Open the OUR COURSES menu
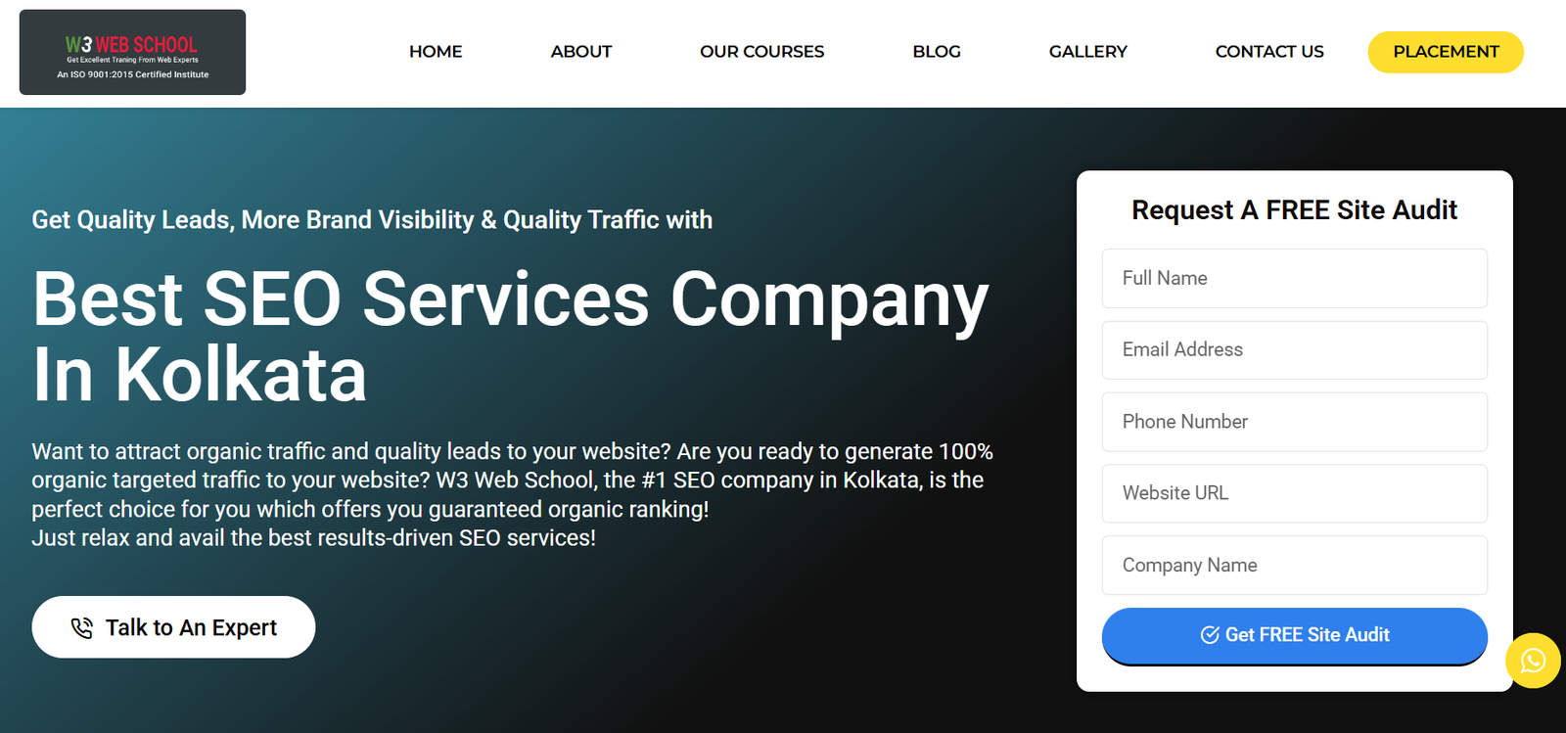Viewport: 1566px width, 733px height. 761,52
